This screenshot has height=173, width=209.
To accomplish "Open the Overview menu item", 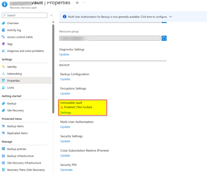I will pos(13,23).
